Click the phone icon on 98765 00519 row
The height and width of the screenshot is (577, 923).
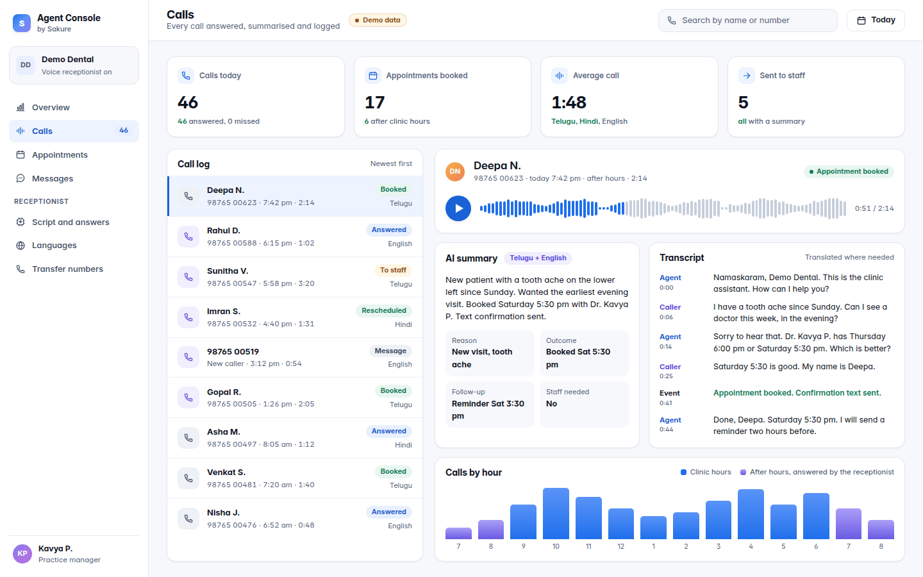coord(188,357)
